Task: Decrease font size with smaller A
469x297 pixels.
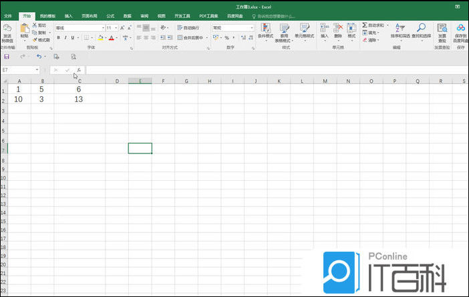Action: tap(129, 28)
